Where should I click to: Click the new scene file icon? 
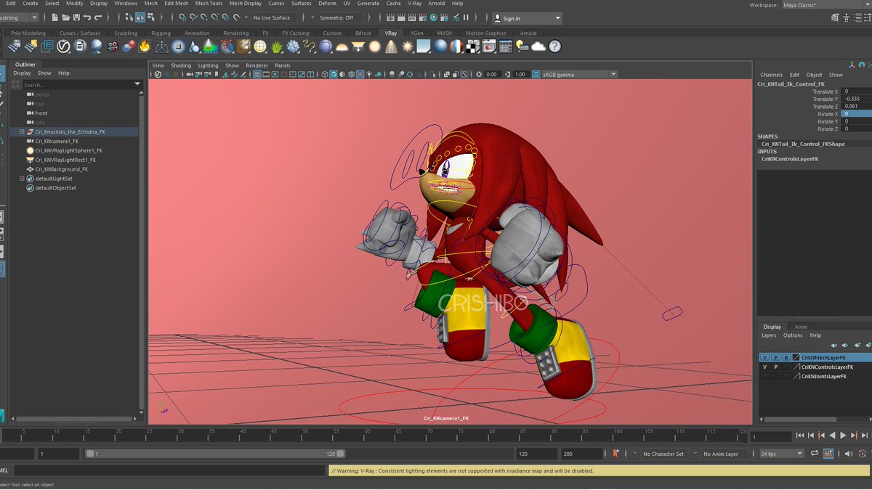click(55, 17)
